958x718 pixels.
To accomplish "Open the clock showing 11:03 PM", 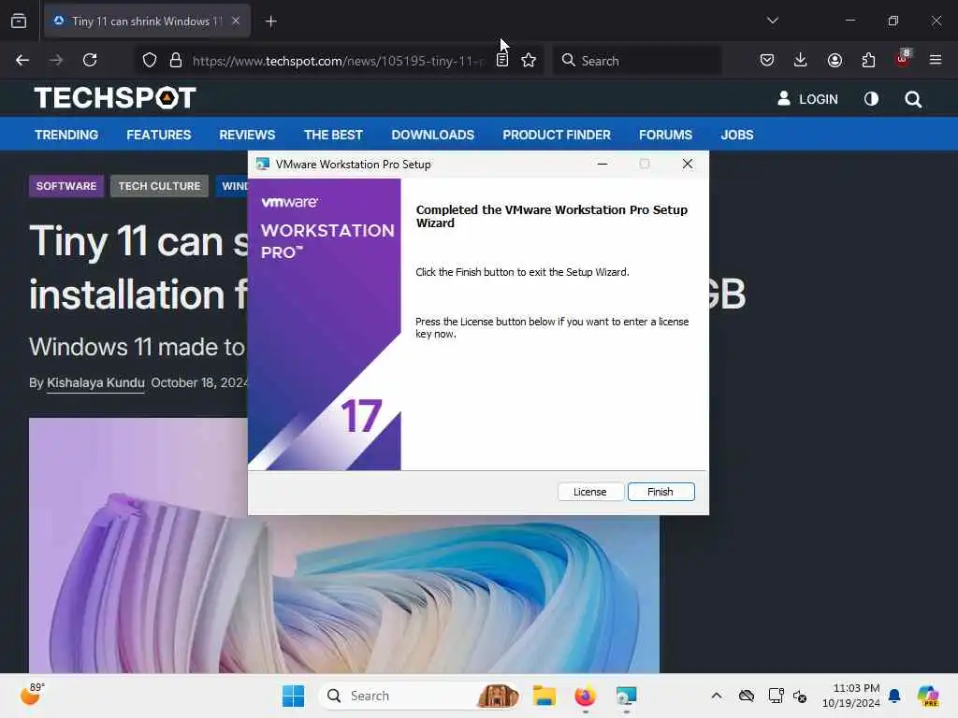I will coord(851,696).
